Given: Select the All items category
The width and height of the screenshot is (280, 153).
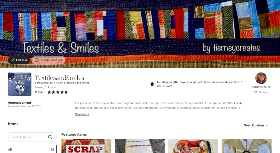Looking at the screenshot, I should (x=31, y=150).
